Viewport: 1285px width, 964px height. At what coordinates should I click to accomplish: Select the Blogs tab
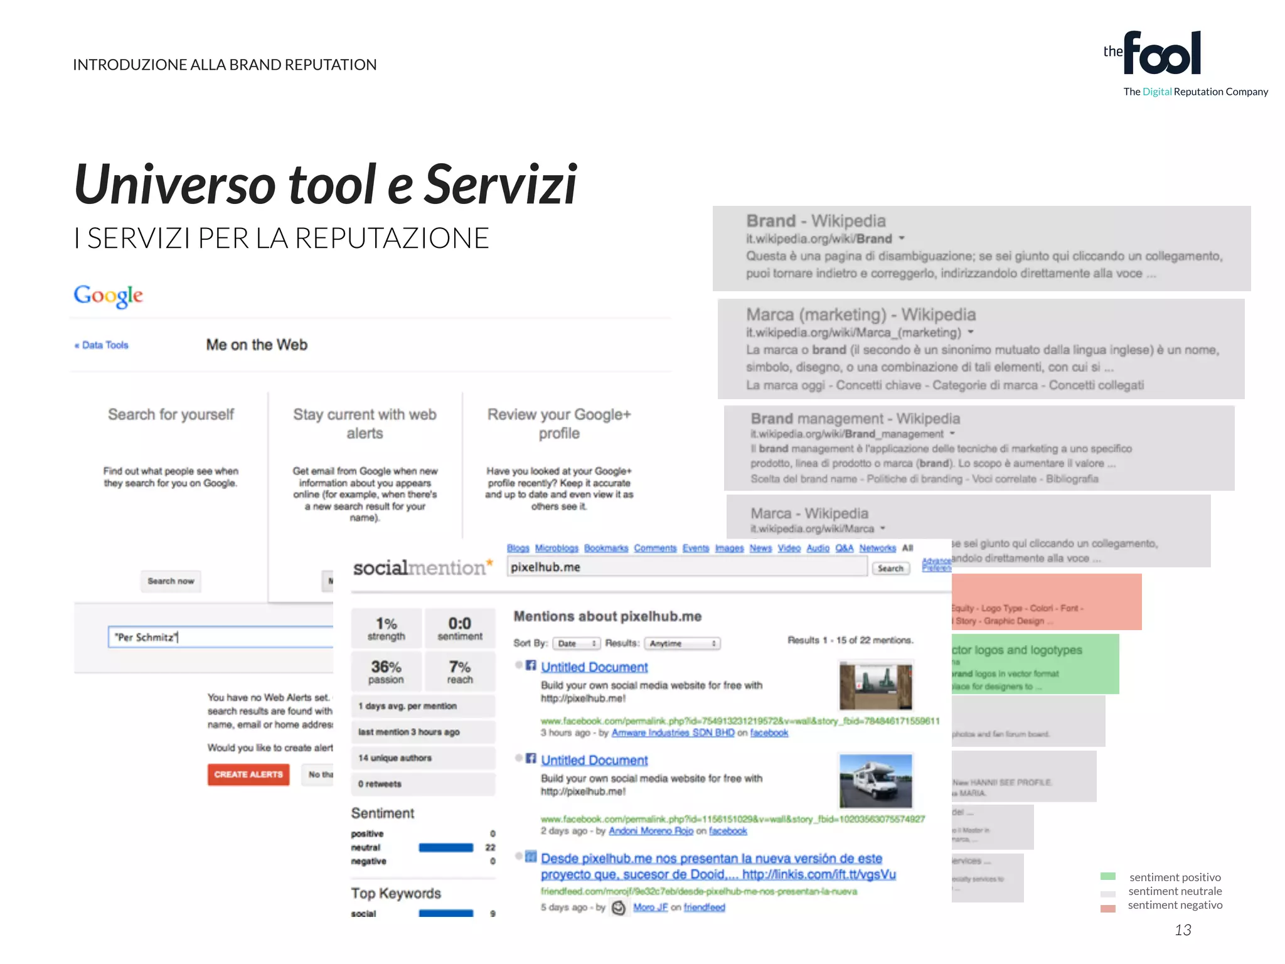coord(518,548)
